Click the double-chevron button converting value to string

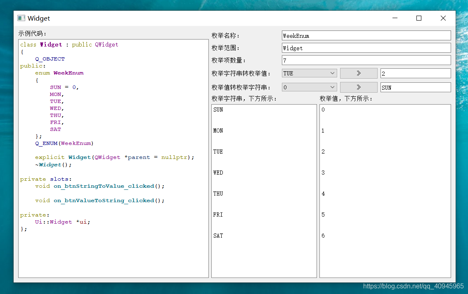358,87
